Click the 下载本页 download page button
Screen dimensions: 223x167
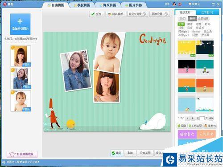point(195,126)
